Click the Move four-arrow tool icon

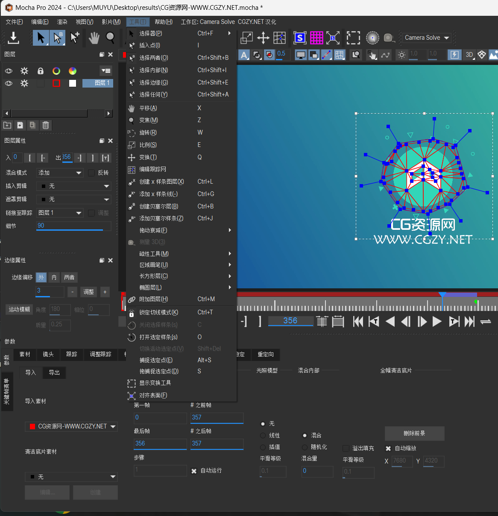coord(263,38)
